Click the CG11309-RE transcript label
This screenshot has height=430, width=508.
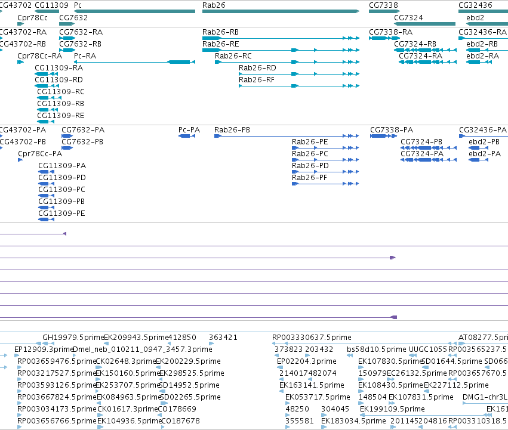pyautogui.click(x=60, y=116)
